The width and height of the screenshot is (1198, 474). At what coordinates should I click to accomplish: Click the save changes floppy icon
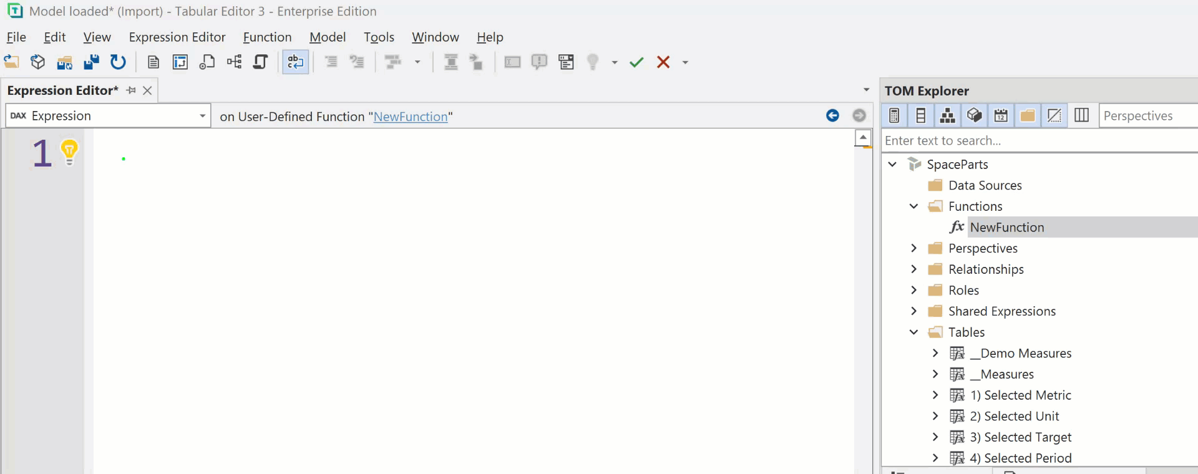91,62
